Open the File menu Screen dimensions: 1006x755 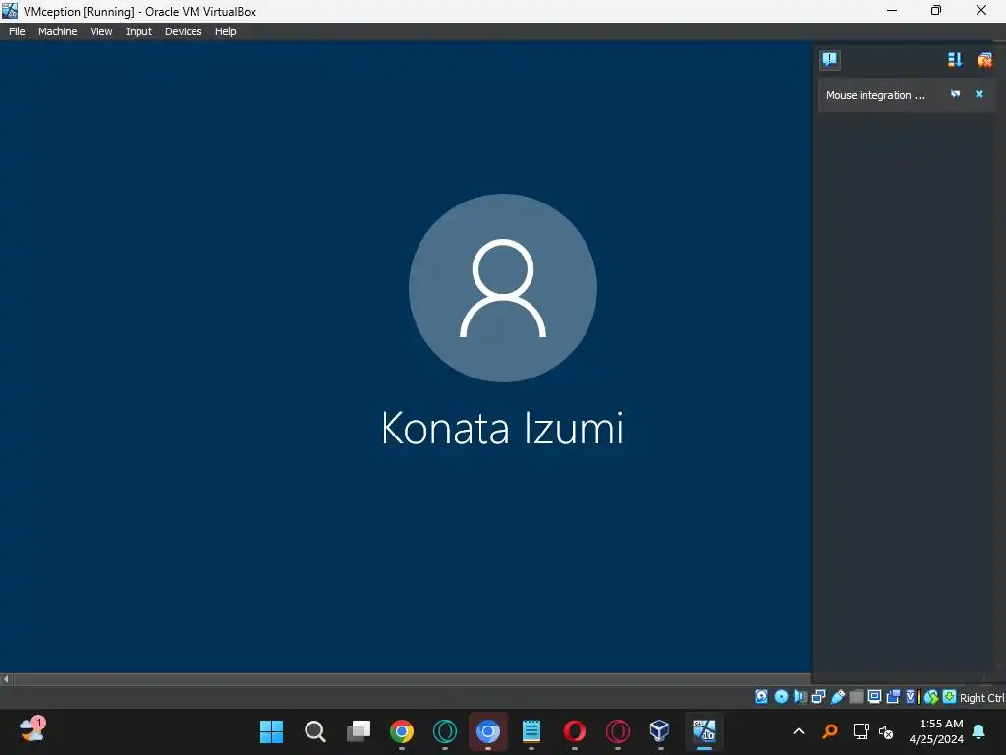tap(17, 31)
